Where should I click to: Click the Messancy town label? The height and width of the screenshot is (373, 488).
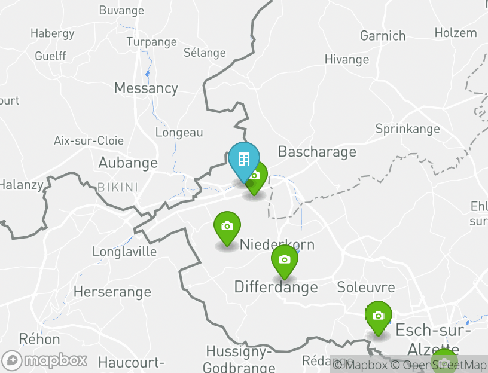click(x=147, y=88)
